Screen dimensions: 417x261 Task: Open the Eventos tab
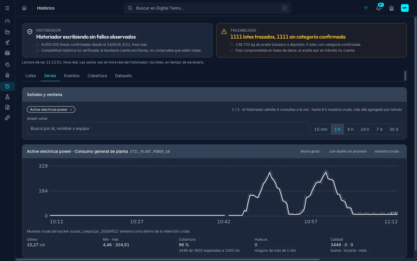(x=72, y=76)
